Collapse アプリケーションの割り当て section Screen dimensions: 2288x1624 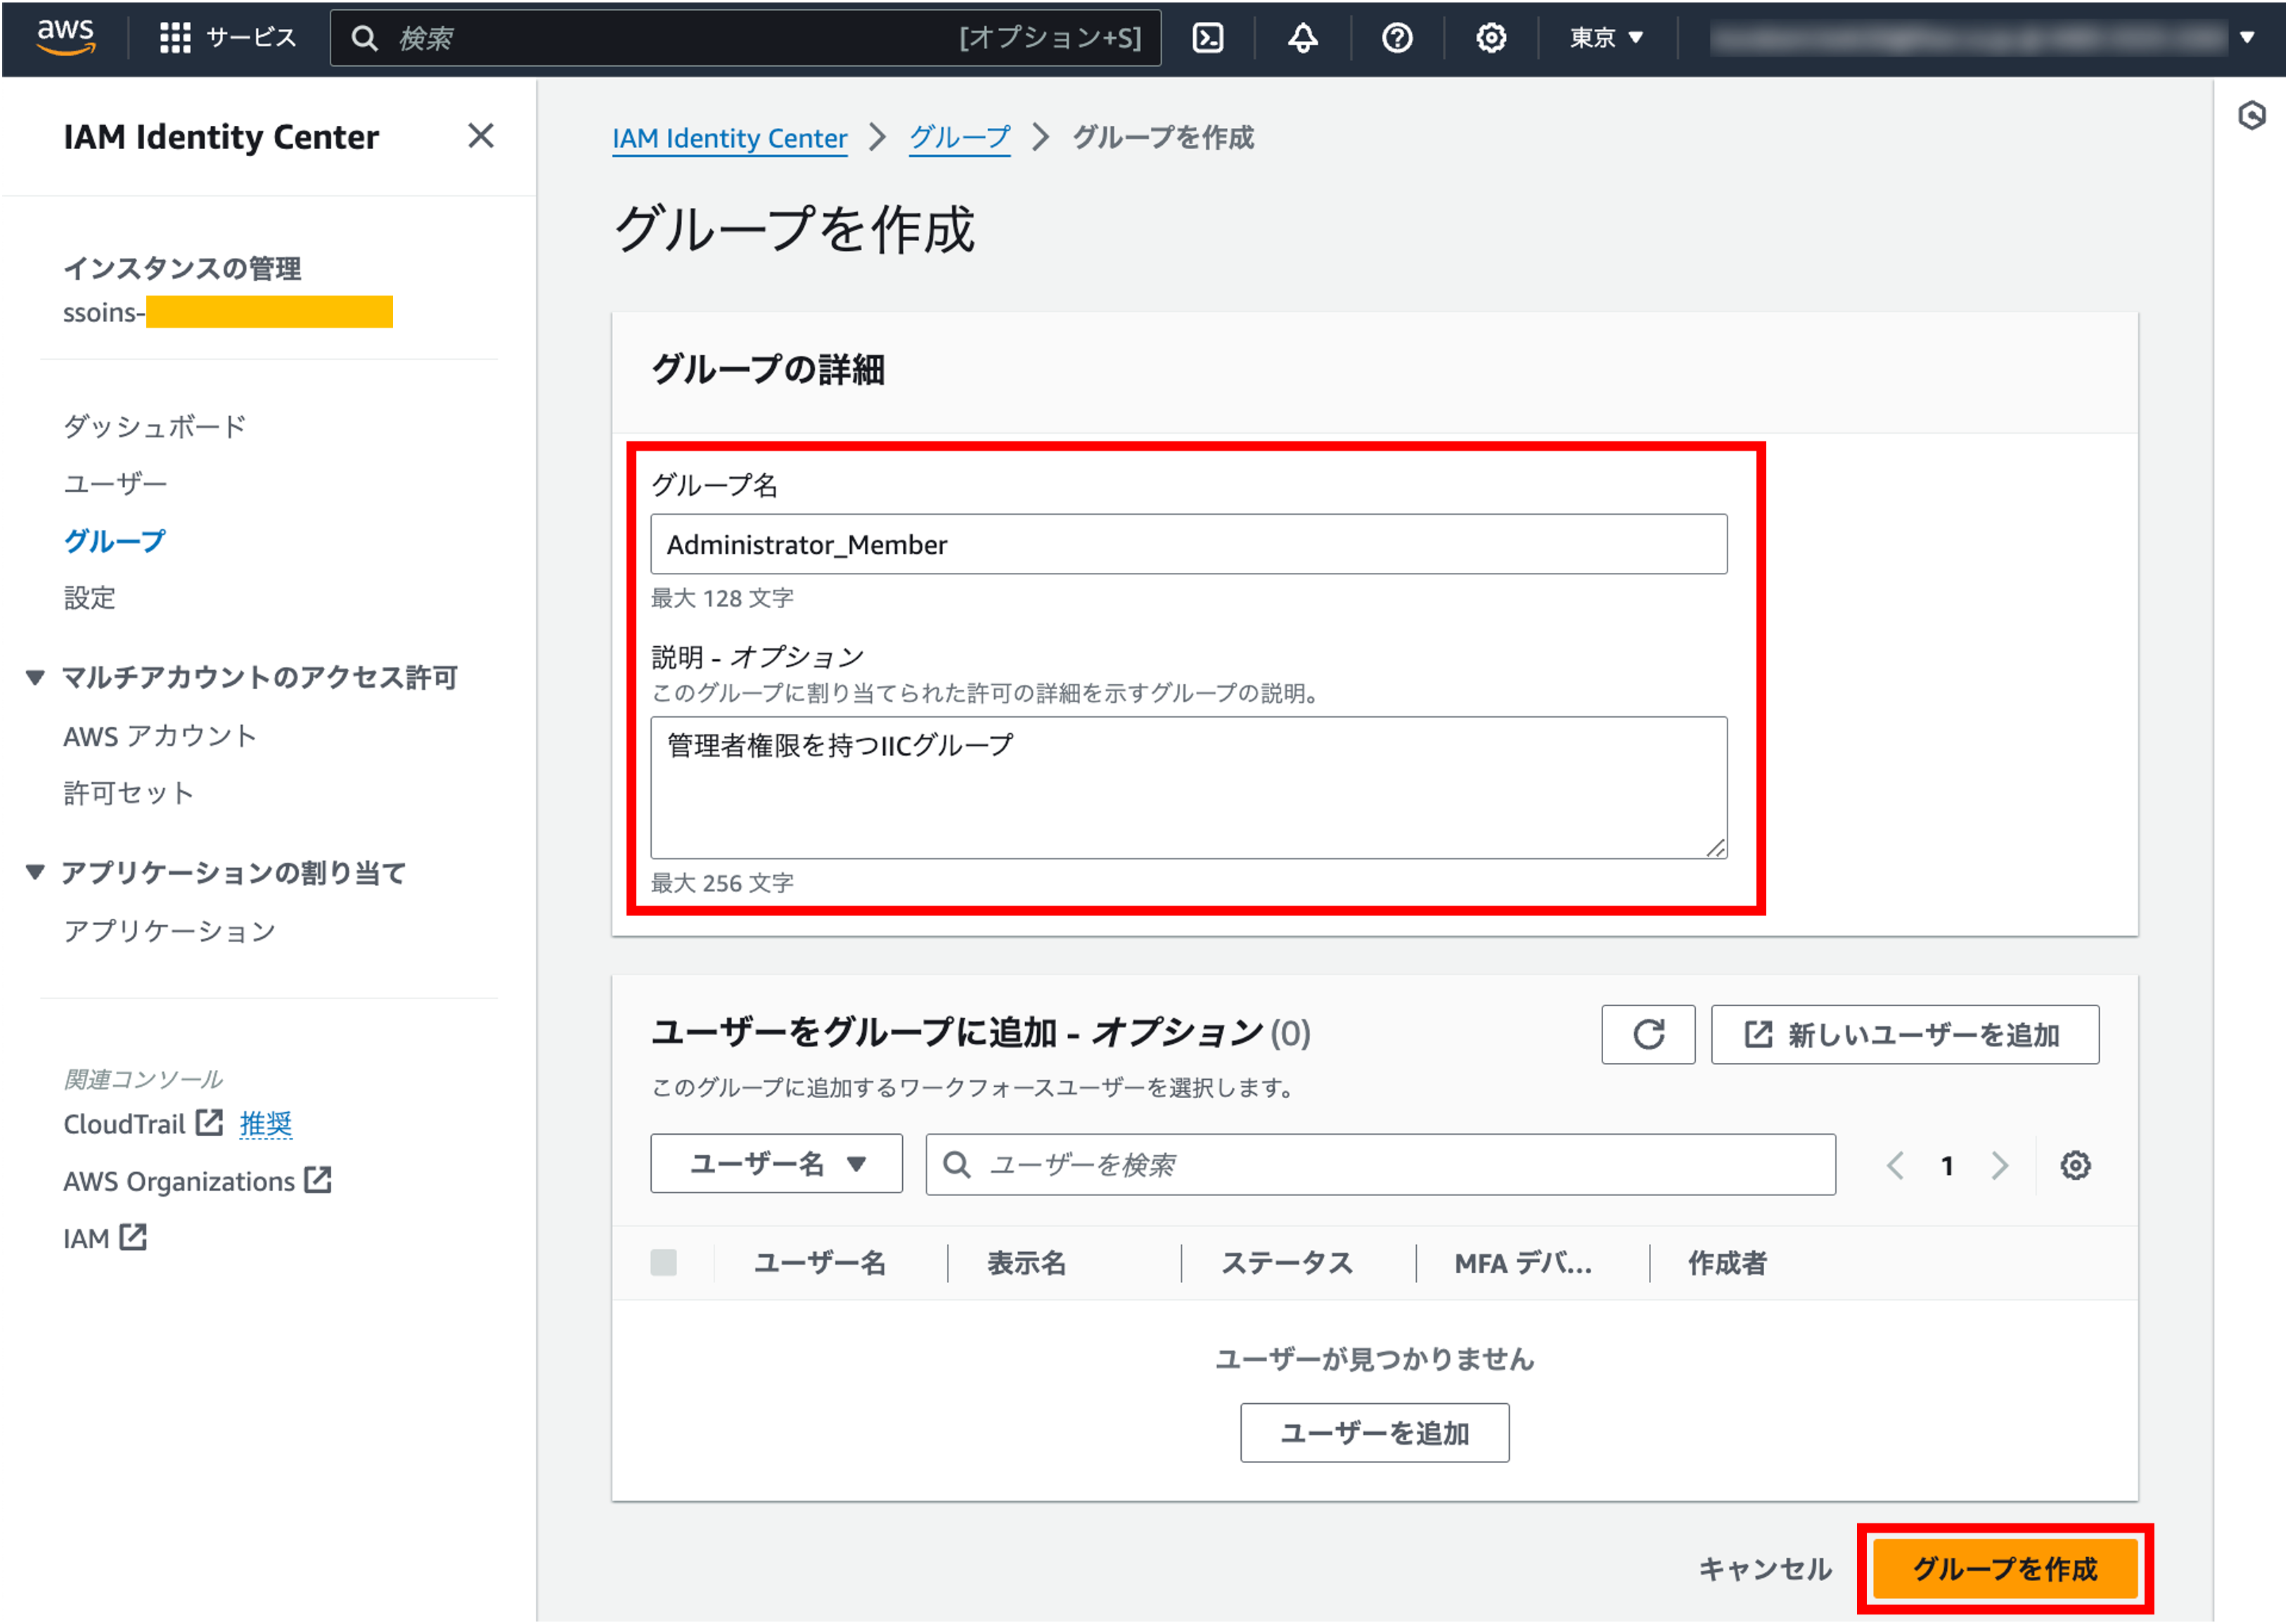tap(36, 873)
